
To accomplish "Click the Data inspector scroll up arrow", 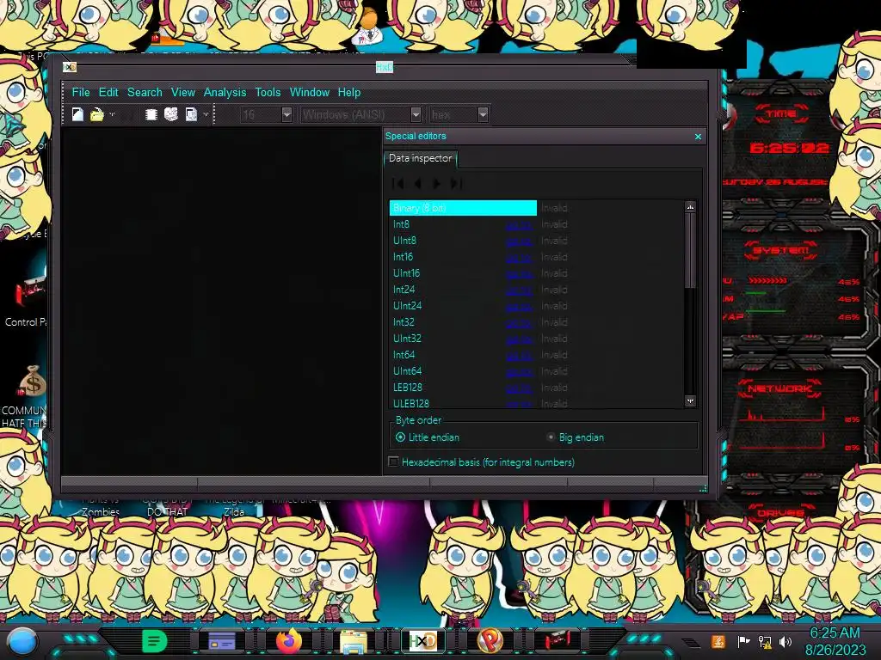I will coord(690,206).
